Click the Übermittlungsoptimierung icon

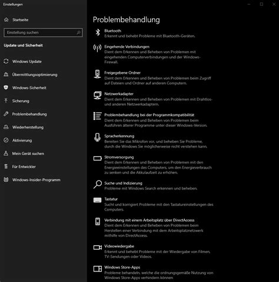pyautogui.click(x=6, y=74)
